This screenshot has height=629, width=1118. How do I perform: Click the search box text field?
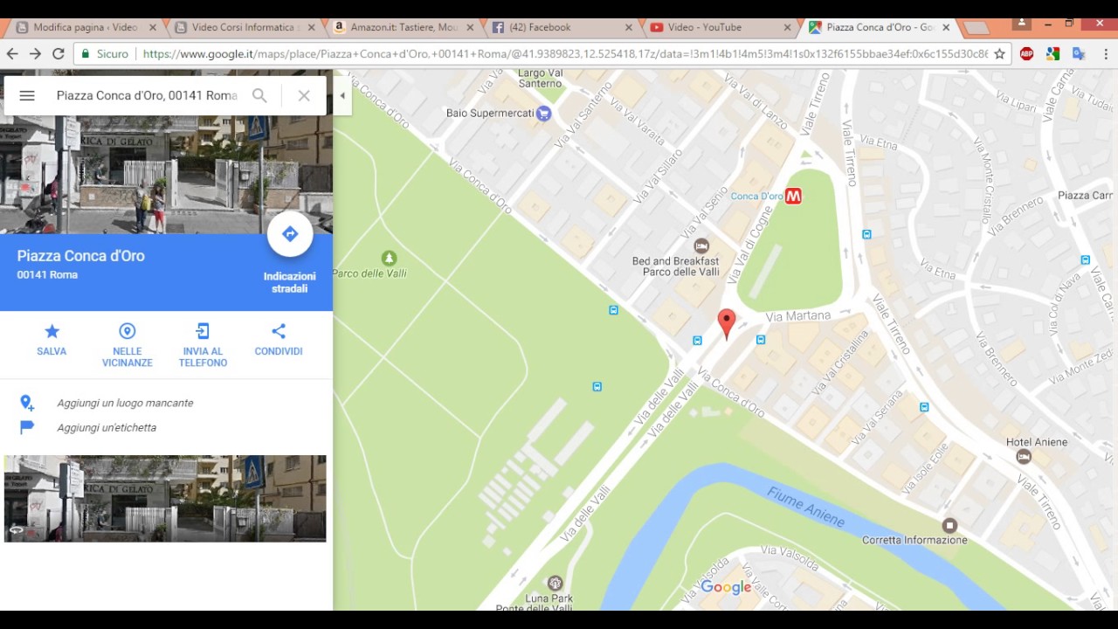click(x=147, y=95)
